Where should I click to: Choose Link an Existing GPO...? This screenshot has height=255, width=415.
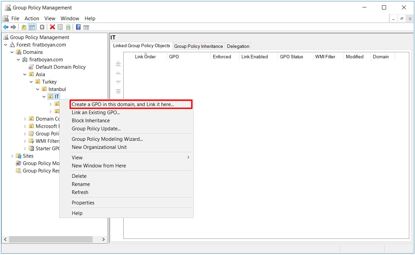tap(126, 113)
